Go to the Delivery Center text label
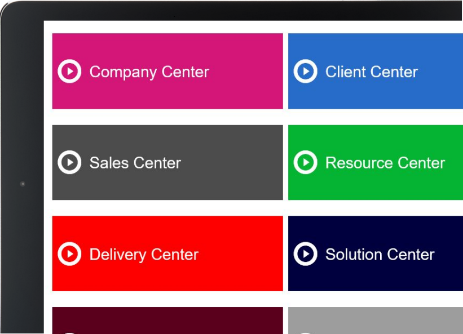This screenshot has width=463, height=334. 144,255
